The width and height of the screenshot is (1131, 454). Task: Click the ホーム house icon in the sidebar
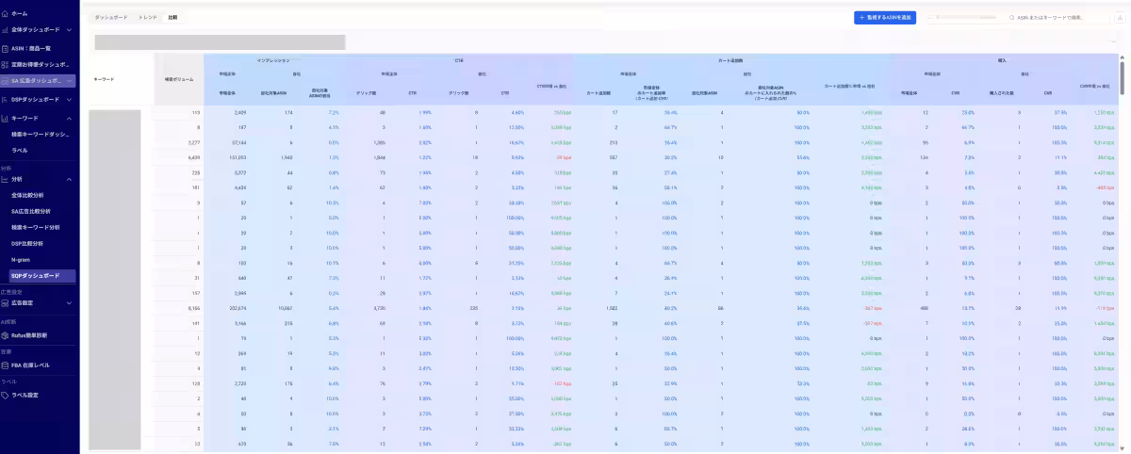tap(6, 14)
